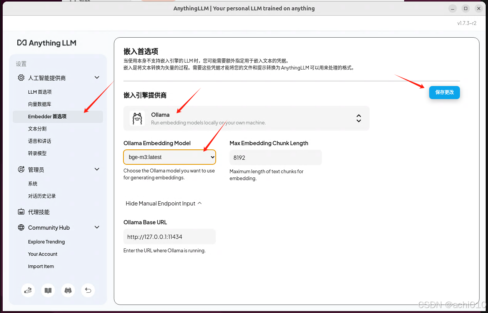Click the Max Embedding Chunk Length field

[x=275, y=157]
